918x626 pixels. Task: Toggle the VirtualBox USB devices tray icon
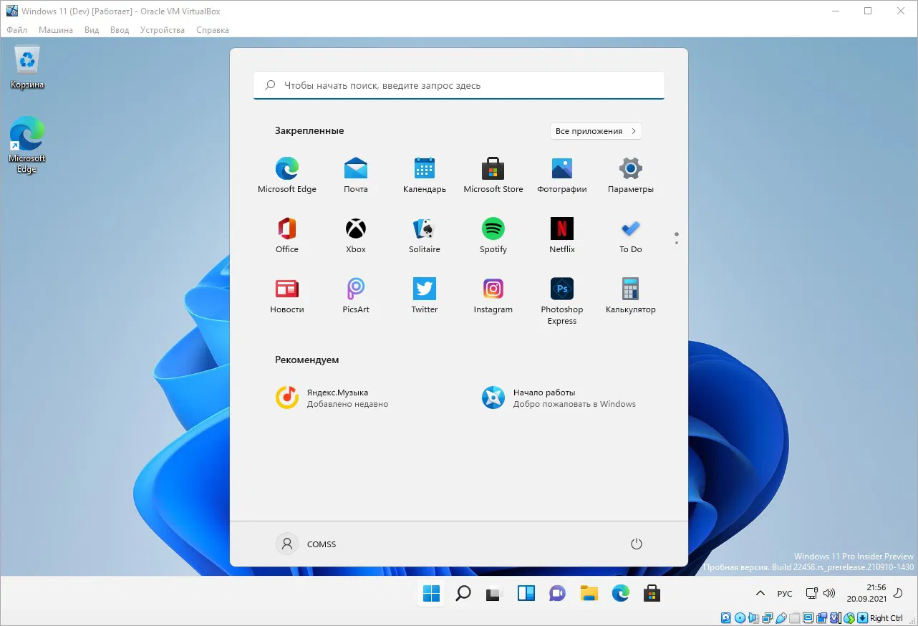click(x=782, y=617)
